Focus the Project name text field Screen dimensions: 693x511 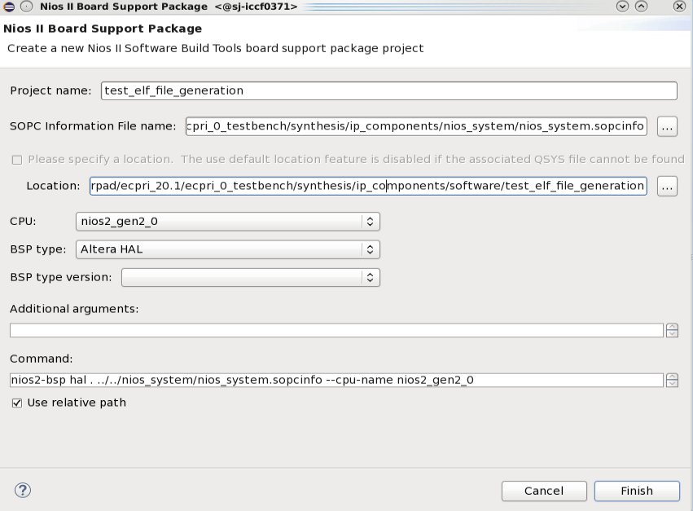(x=389, y=90)
